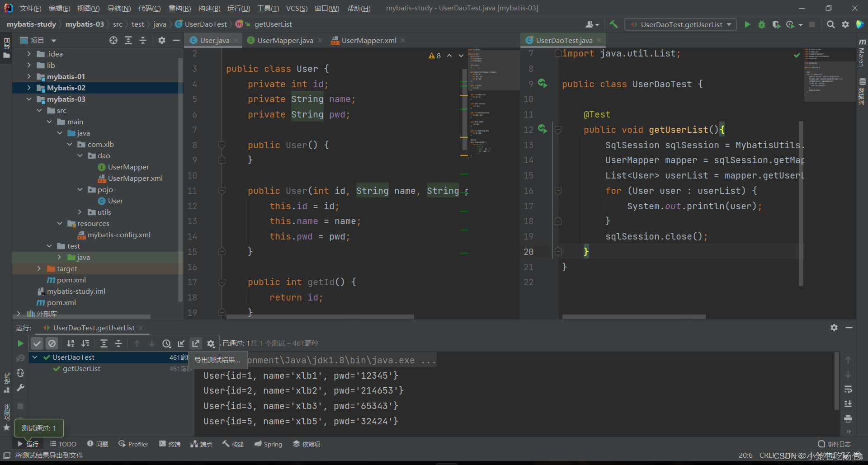Expand all in the project tree toolbar

click(x=128, y=40)
